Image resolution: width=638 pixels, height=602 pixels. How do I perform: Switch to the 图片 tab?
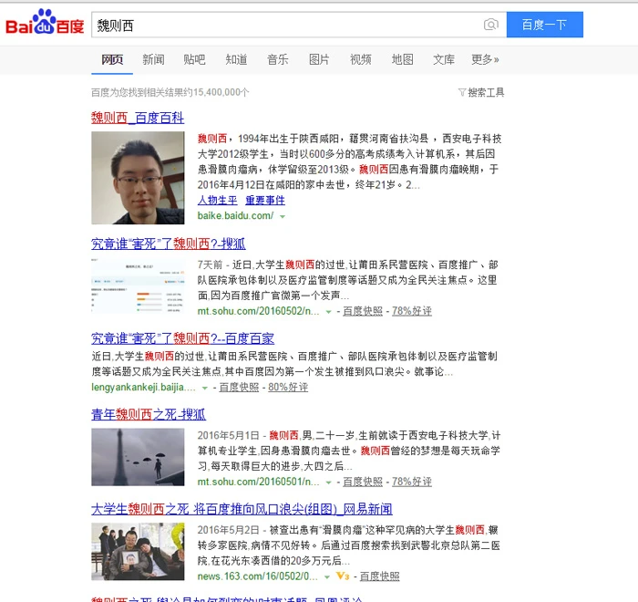pos(319,60)
